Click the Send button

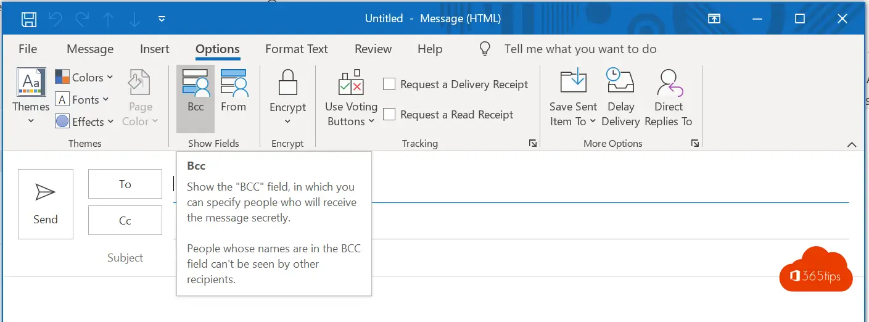click(46, 204)
